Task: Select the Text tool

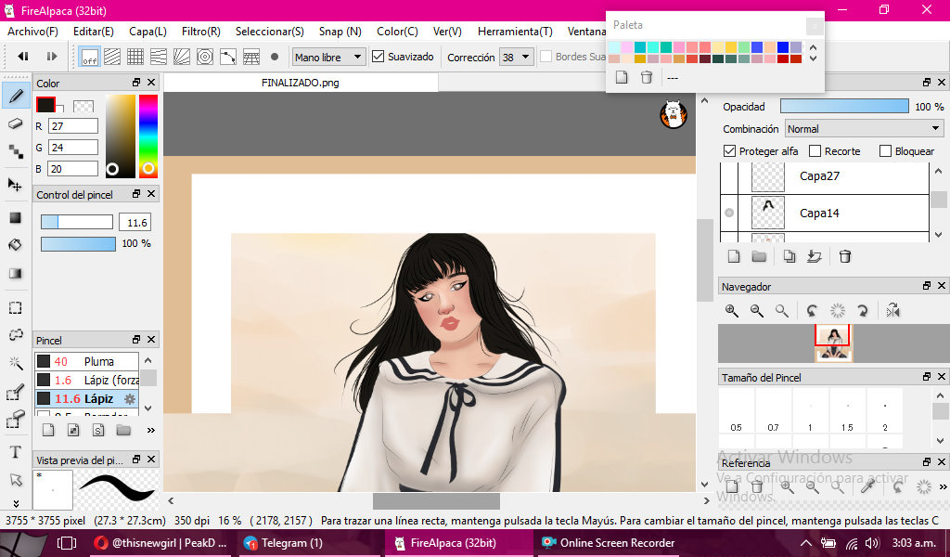Action: pos(16,452)
